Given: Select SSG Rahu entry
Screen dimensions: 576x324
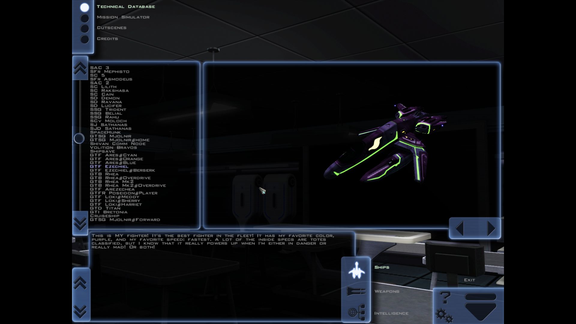Looking at the screenshot, I should click(104, 117).
